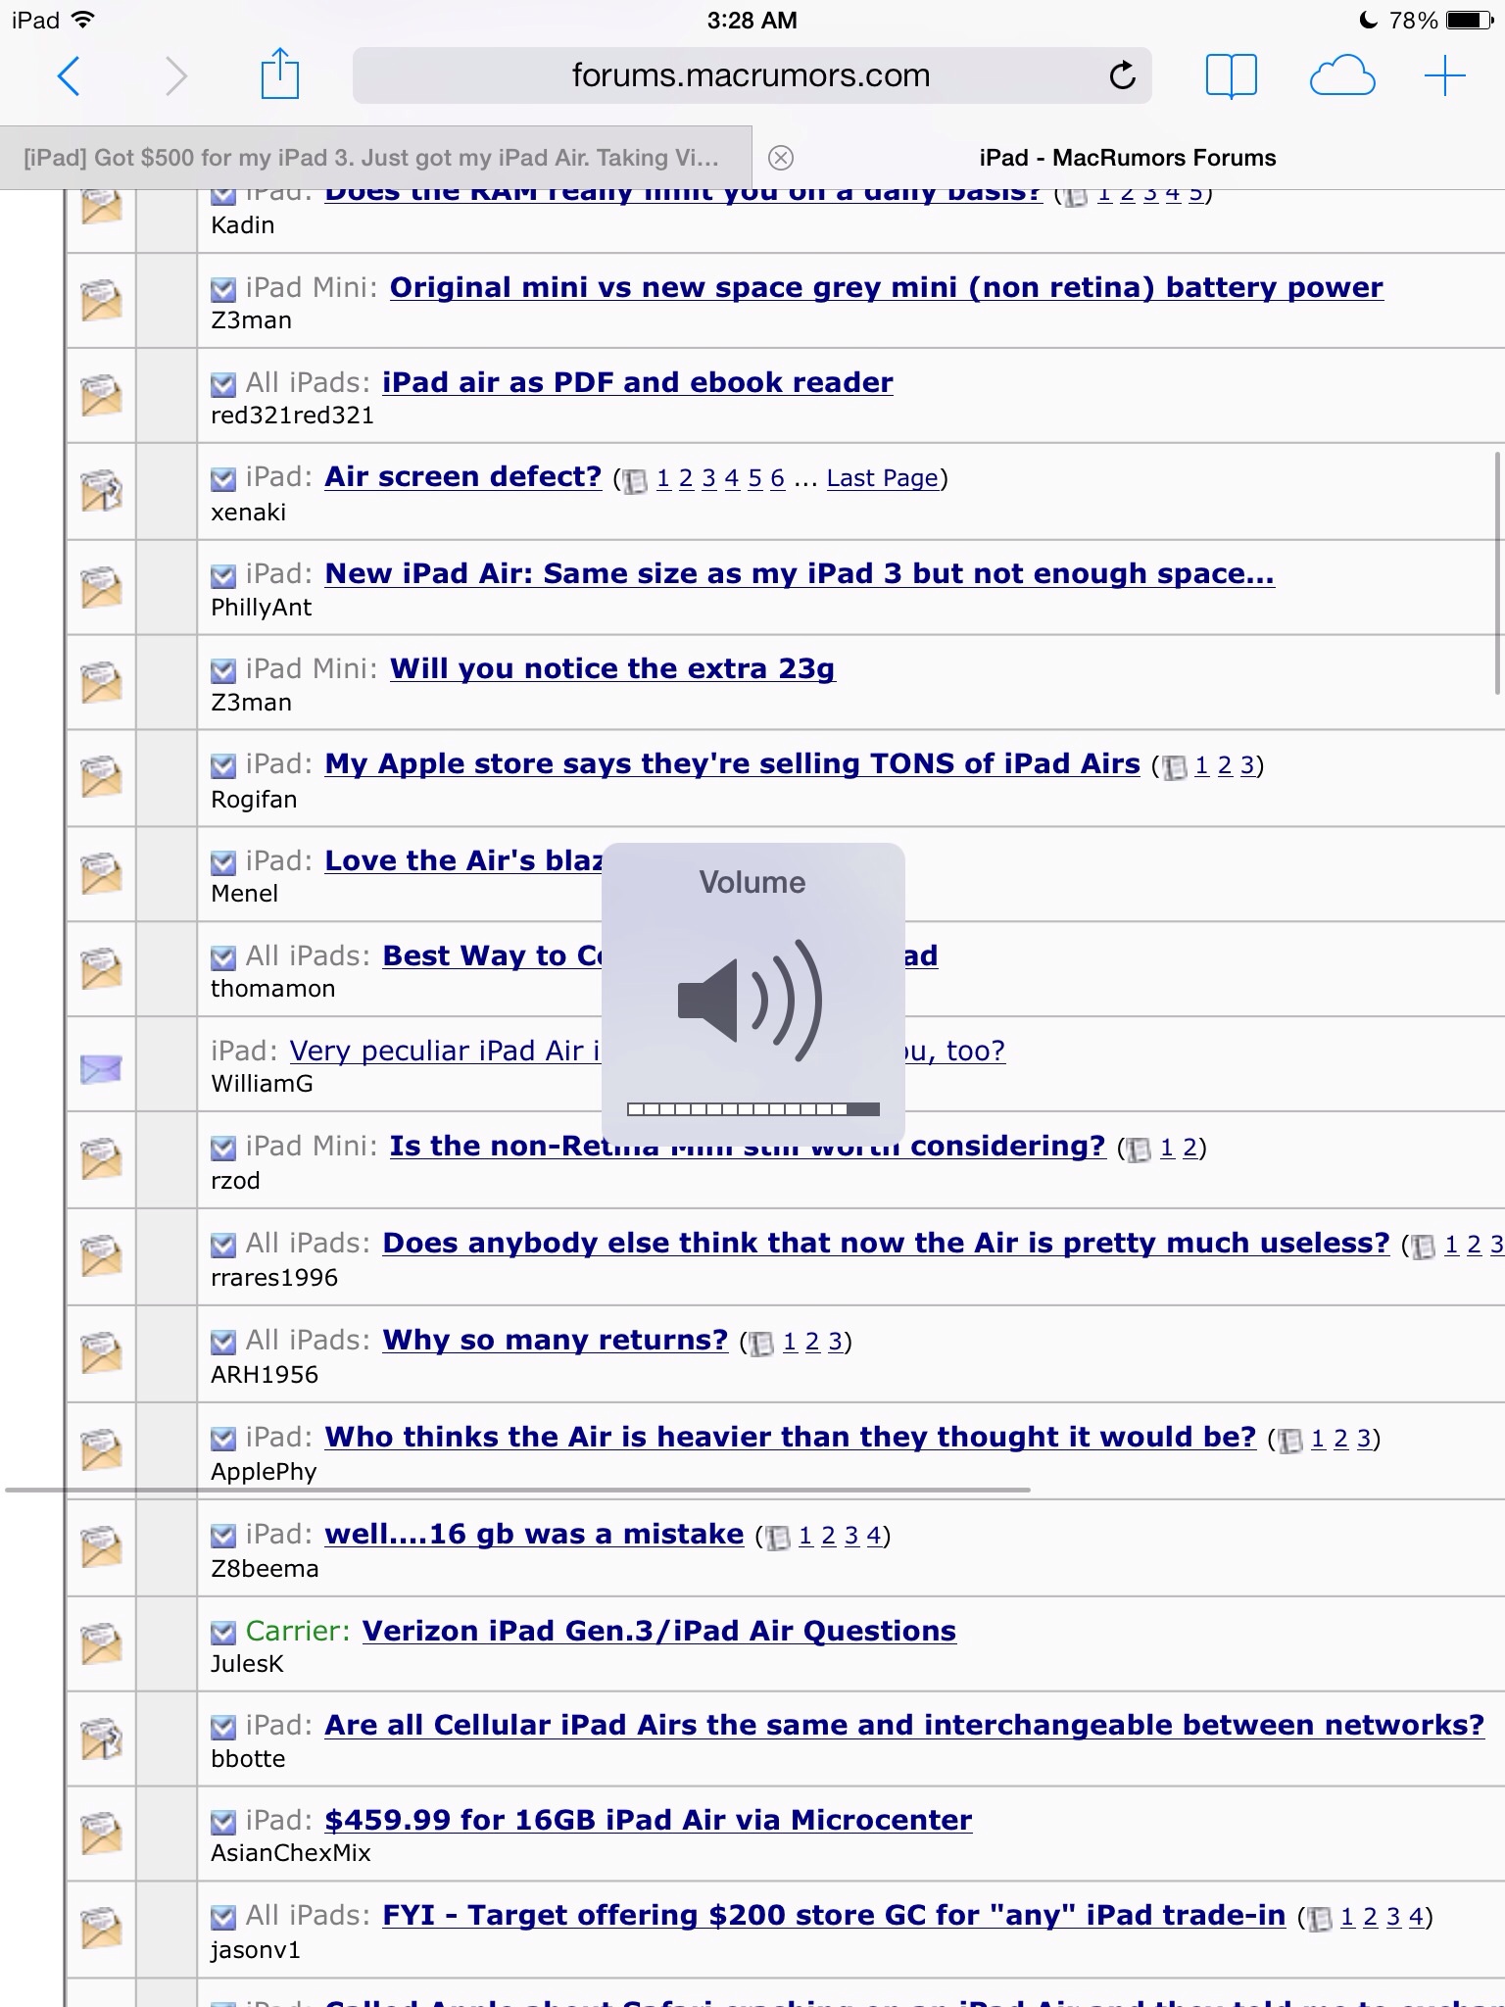Tap the Do Not Disturb moon icon
1505x2007 pixels.
pos(1368,20)
